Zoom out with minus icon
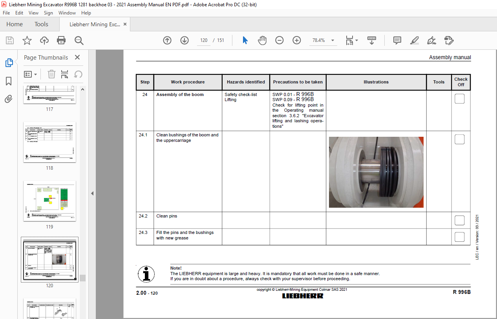The image size is (497, 319). 280,40
